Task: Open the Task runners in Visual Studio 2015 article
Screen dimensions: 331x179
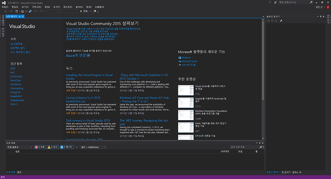Action: pyautogui.click(x=88, y=121)
